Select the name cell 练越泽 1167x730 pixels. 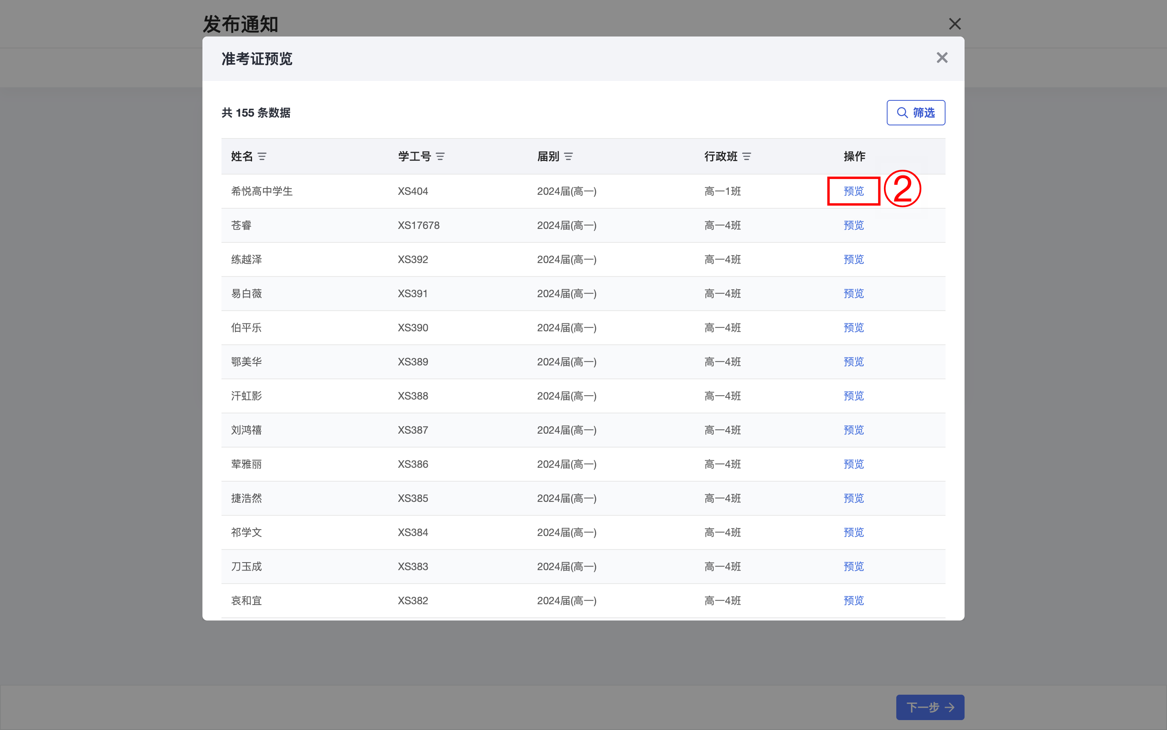click(x=246, y=260)
